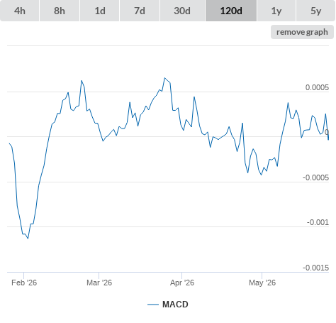Click the -0.0015 y-axis label
Image resolution: width=336 pixels, height=323 pixels.
pyautogui.click(x=315, y=268)
